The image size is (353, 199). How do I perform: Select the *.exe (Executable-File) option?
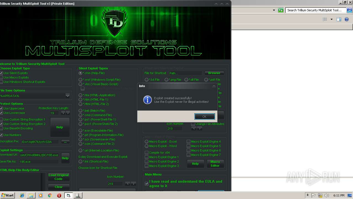point(81,130)
